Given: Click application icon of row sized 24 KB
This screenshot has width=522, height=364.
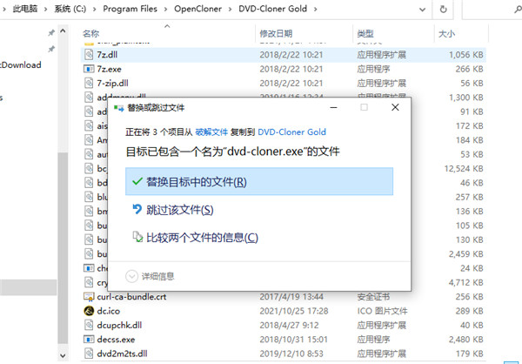Looking at the screenshot, I should tap(89, 268).
